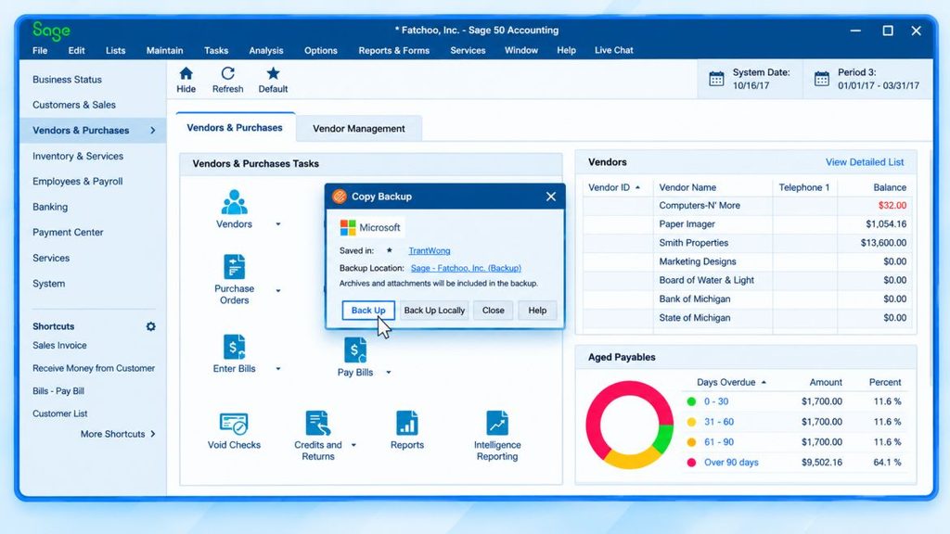Open the Pay Bills icon
This screenshot has height=534, width=950.
(355, 350)
